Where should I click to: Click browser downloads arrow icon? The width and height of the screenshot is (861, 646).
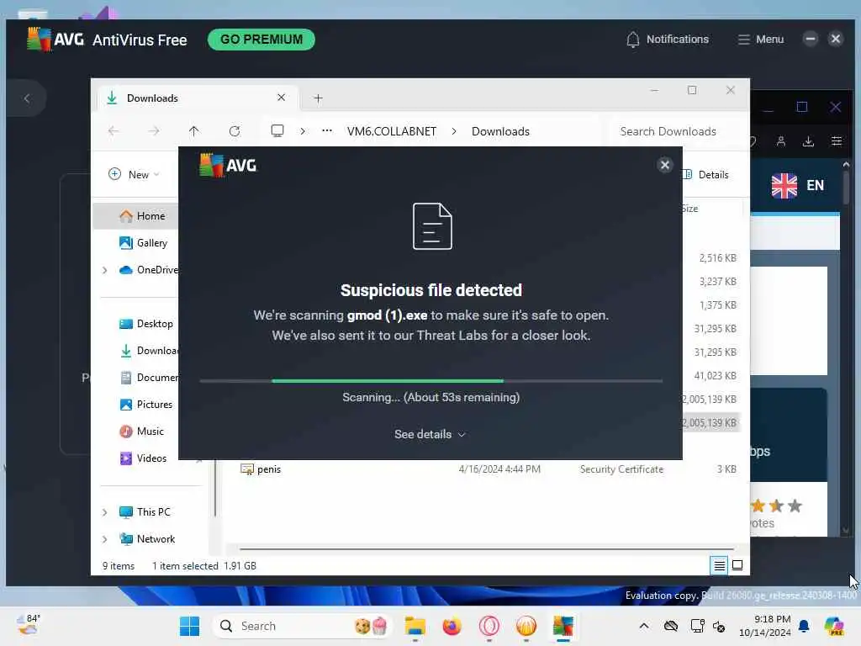point(808,141)
